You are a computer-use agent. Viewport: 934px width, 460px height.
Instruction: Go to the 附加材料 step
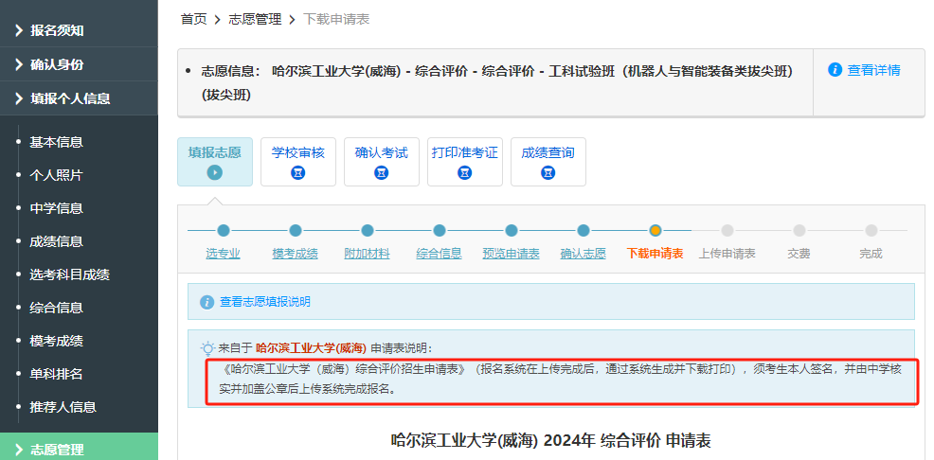click(x=368, y=254)
